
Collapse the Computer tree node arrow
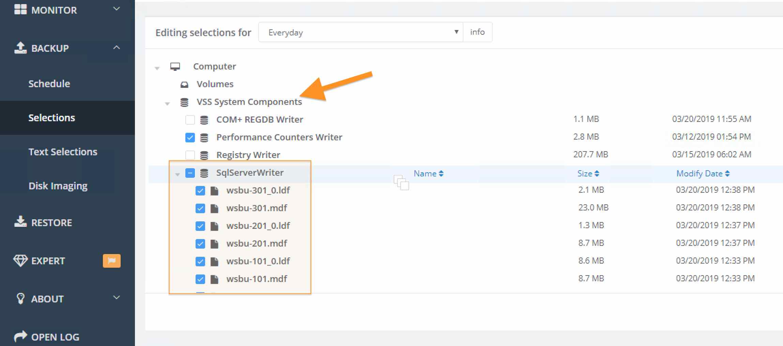[x=157, y=68]
